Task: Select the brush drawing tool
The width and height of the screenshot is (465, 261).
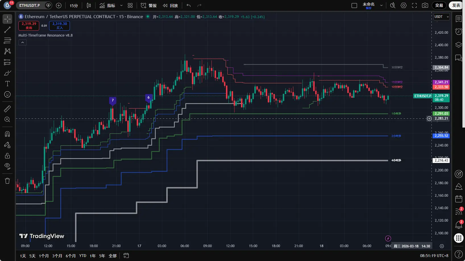Action: tap(7, 73)
